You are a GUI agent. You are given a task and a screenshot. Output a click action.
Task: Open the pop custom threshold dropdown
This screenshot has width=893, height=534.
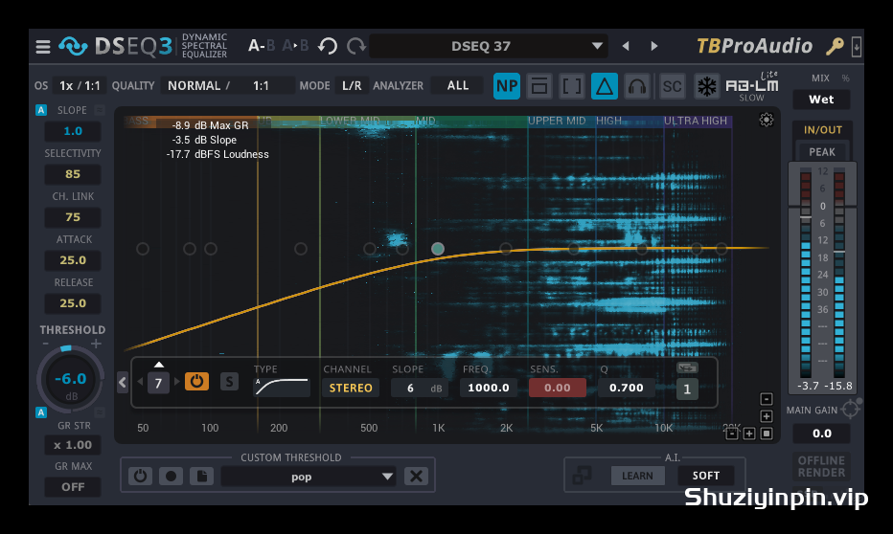click(x=309, y=477)
